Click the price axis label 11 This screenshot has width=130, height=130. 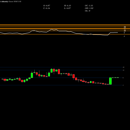[x=123, y=70]
